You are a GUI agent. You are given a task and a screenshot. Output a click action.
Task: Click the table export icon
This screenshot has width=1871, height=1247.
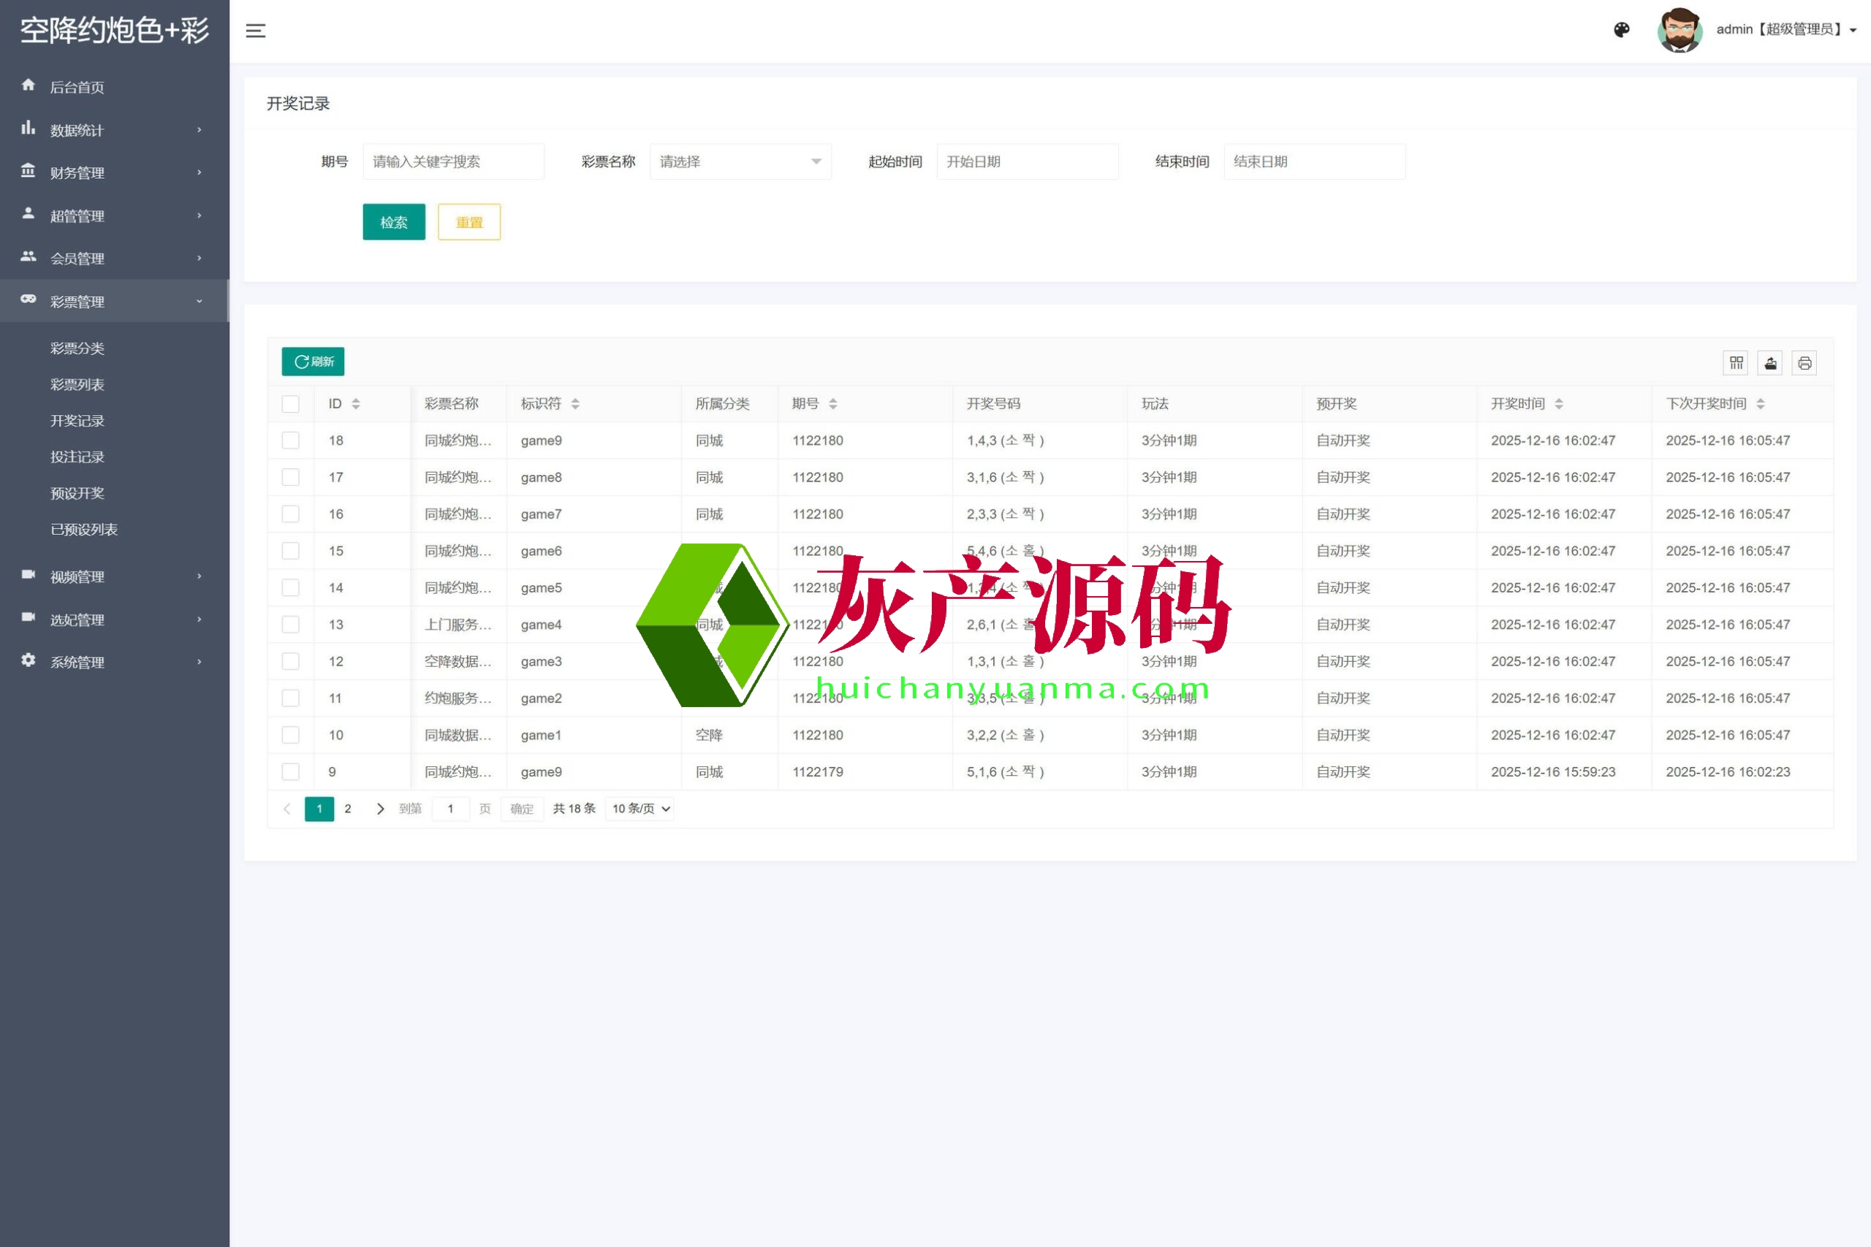point(1770,362)
